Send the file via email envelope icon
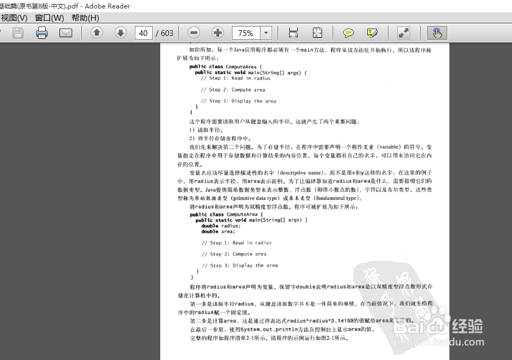This screenshot has width=512, height=360. 66,33
